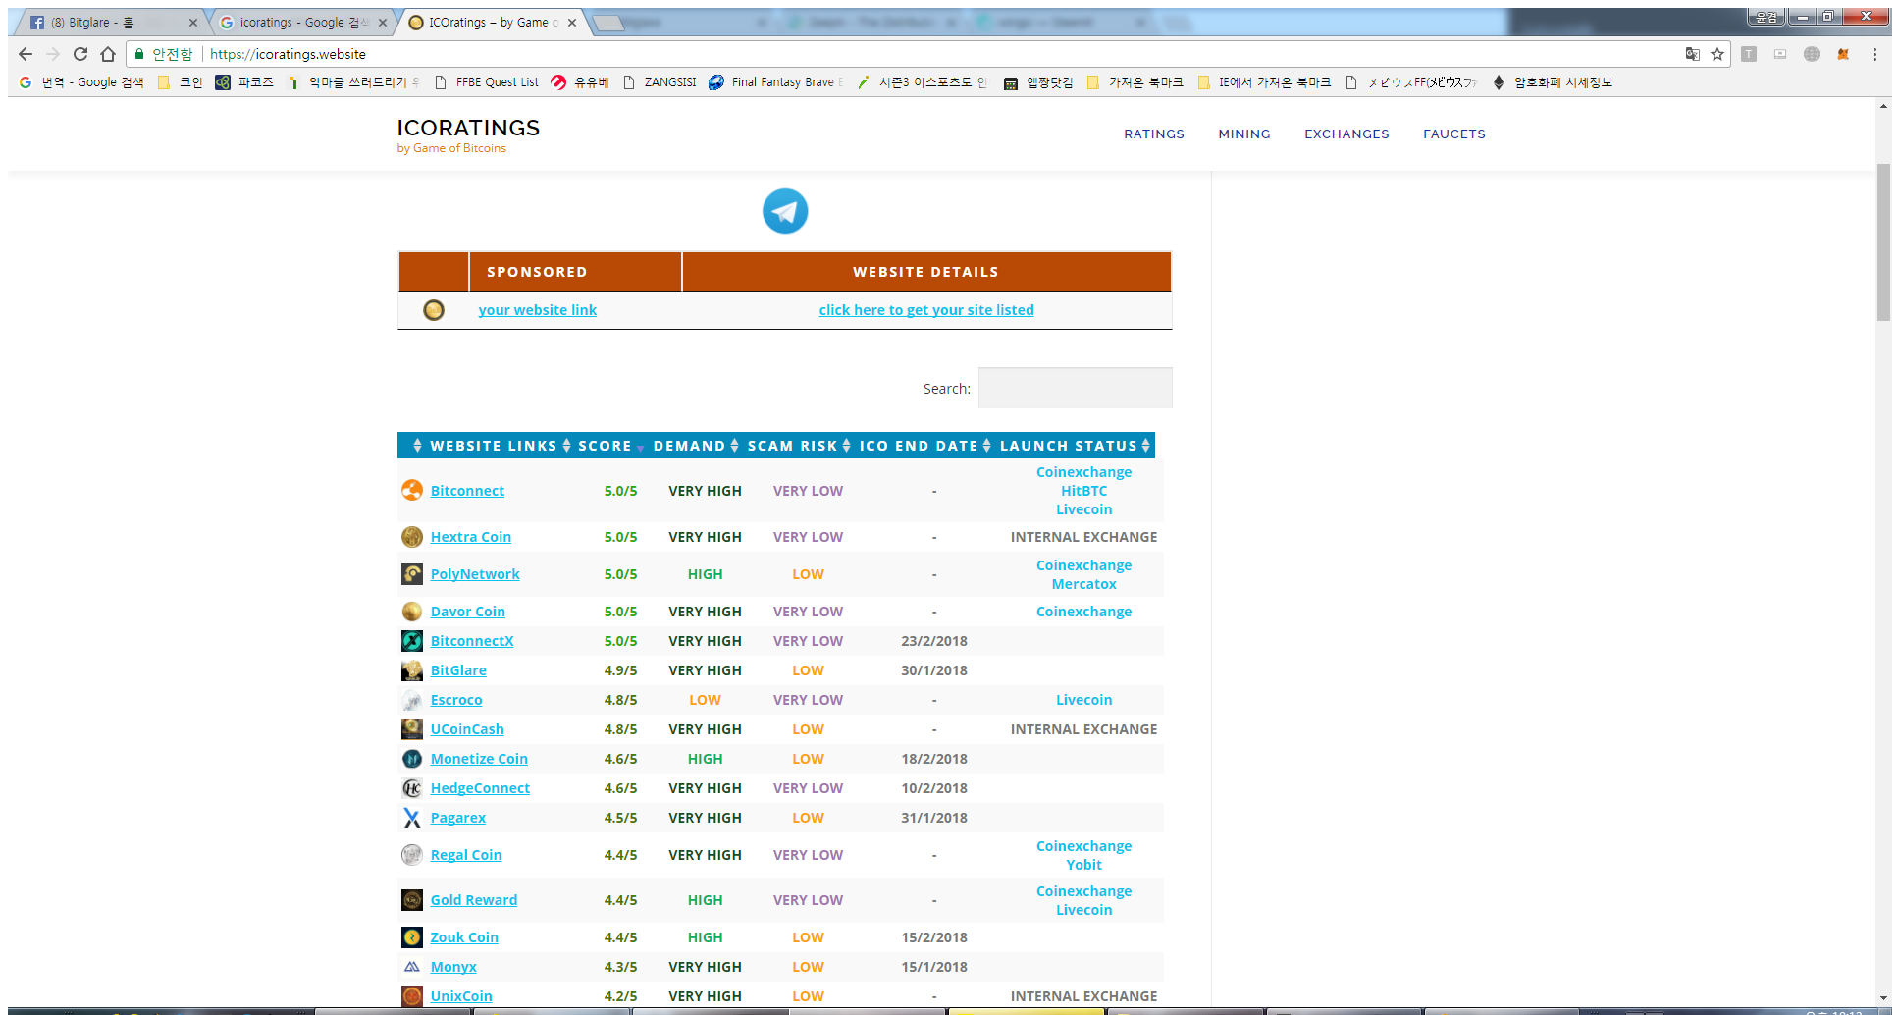This screenshot has height=1015, width=1900.
Task: Navigate back with the back arrow
Action: (x=26, y=54)
